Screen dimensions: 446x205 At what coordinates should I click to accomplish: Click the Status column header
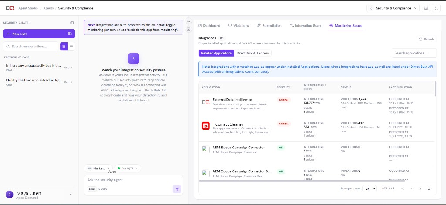click(x=346, y=87)
